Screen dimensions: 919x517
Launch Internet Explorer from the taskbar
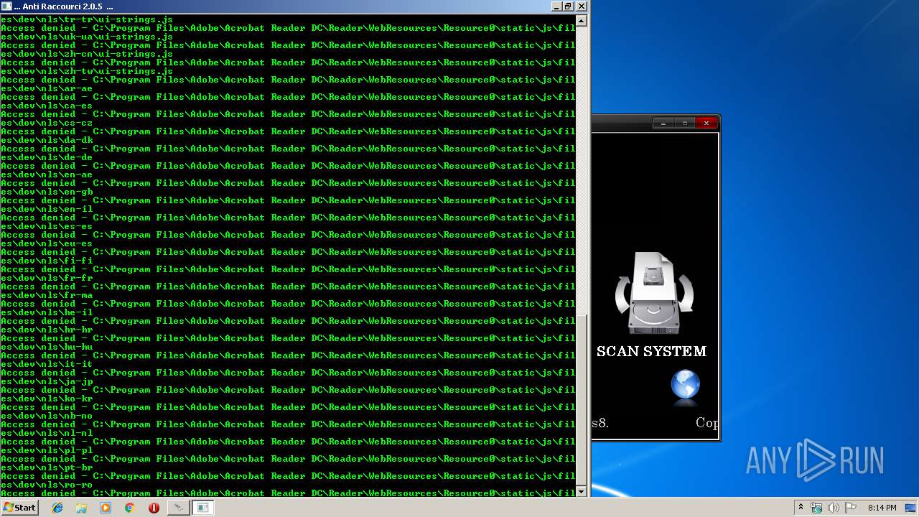tap(57, 508)
